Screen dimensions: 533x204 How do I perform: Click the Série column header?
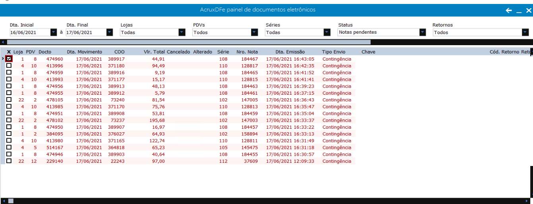[x=223, y=52]
